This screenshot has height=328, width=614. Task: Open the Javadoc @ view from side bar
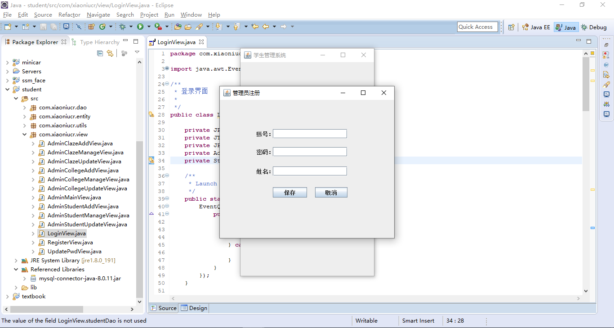pyautogui.click(x=606, y=65)
